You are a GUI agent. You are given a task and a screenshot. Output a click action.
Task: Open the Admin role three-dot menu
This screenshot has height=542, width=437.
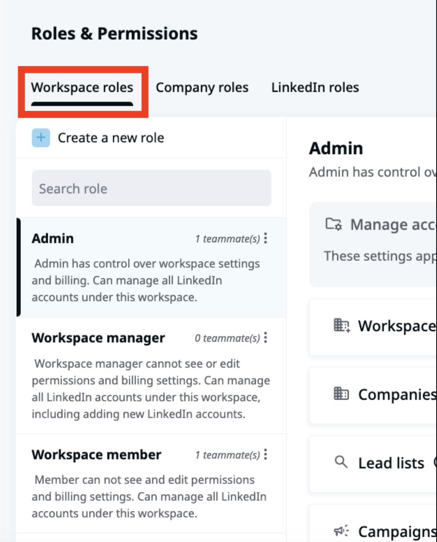coord(265,238)
